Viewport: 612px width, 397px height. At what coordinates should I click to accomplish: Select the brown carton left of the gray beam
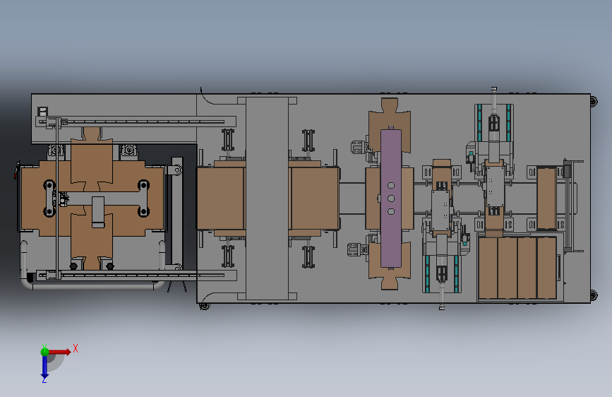click(220, 198)
